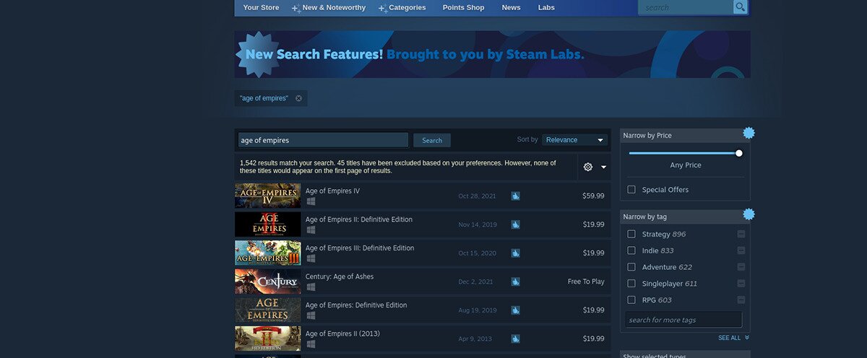Click the Windows platform icon under Century: Age of Ashes
Screen dimensions: 867x358
(311, 287)
